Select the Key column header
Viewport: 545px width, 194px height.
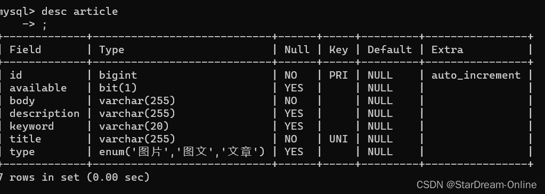coord(338,50)
